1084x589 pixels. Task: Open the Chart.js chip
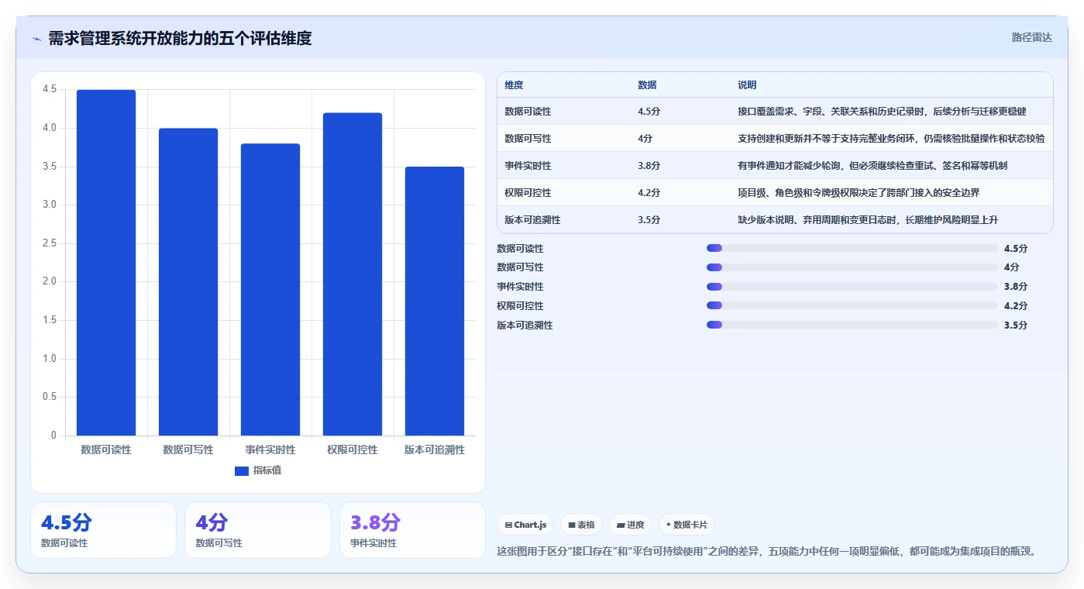(525, 525)
